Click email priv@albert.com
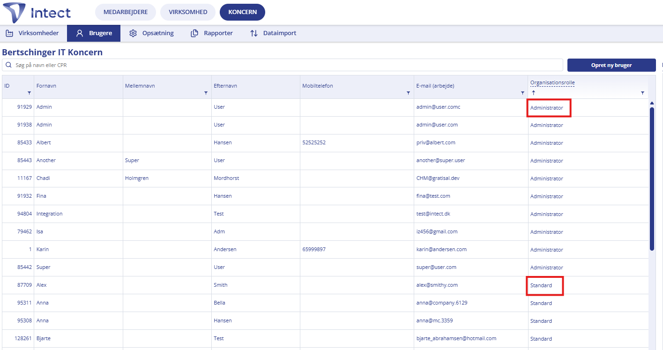 (436, 142)
